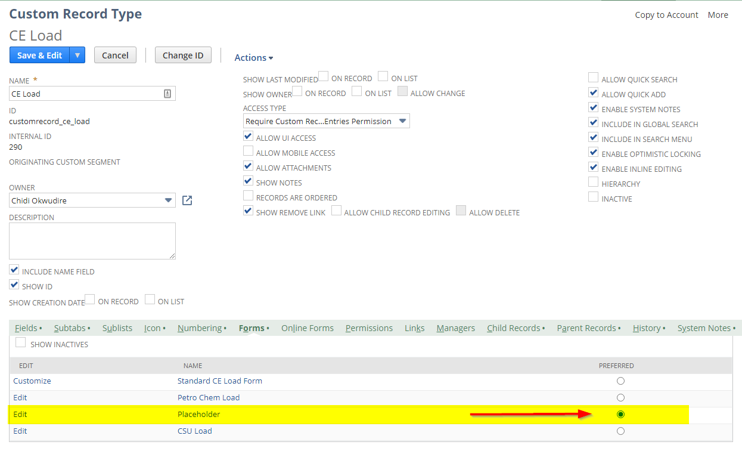Viewport: 742px width, 451px height.
Task: Open the Links subtab
Action: [x=415, y=328]
